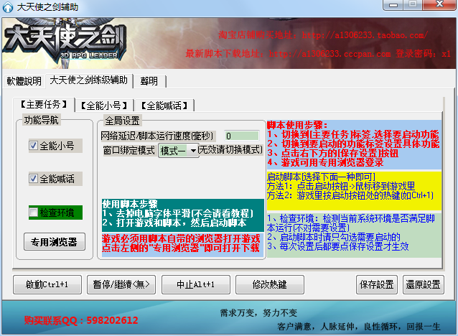
Task: Open the 窗口绑定模式 dropdown
Action: pyautogui.click(x=179, y=151)
